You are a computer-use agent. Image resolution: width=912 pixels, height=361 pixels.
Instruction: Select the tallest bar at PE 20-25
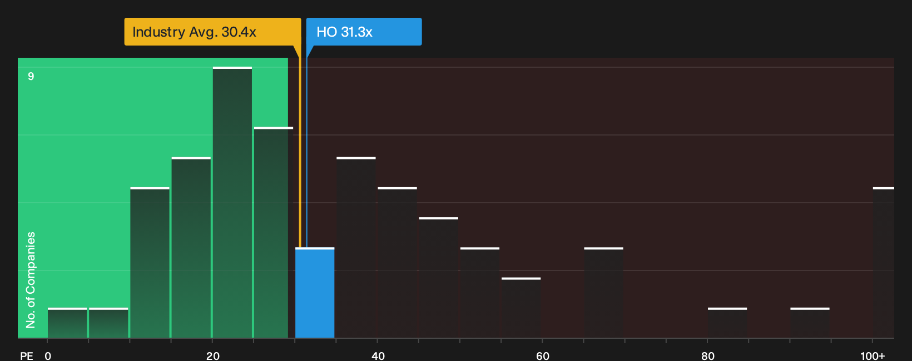click(232, 202)
